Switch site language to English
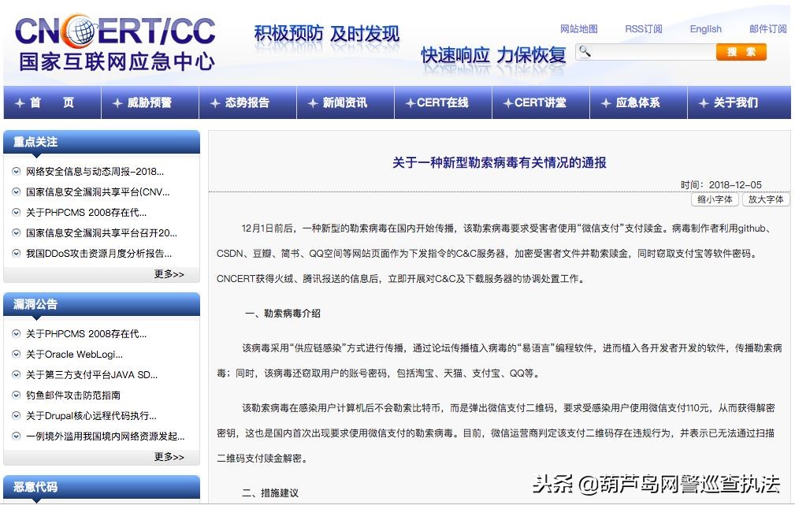Screen dimensions: 795x509 [x=705, y=29]
